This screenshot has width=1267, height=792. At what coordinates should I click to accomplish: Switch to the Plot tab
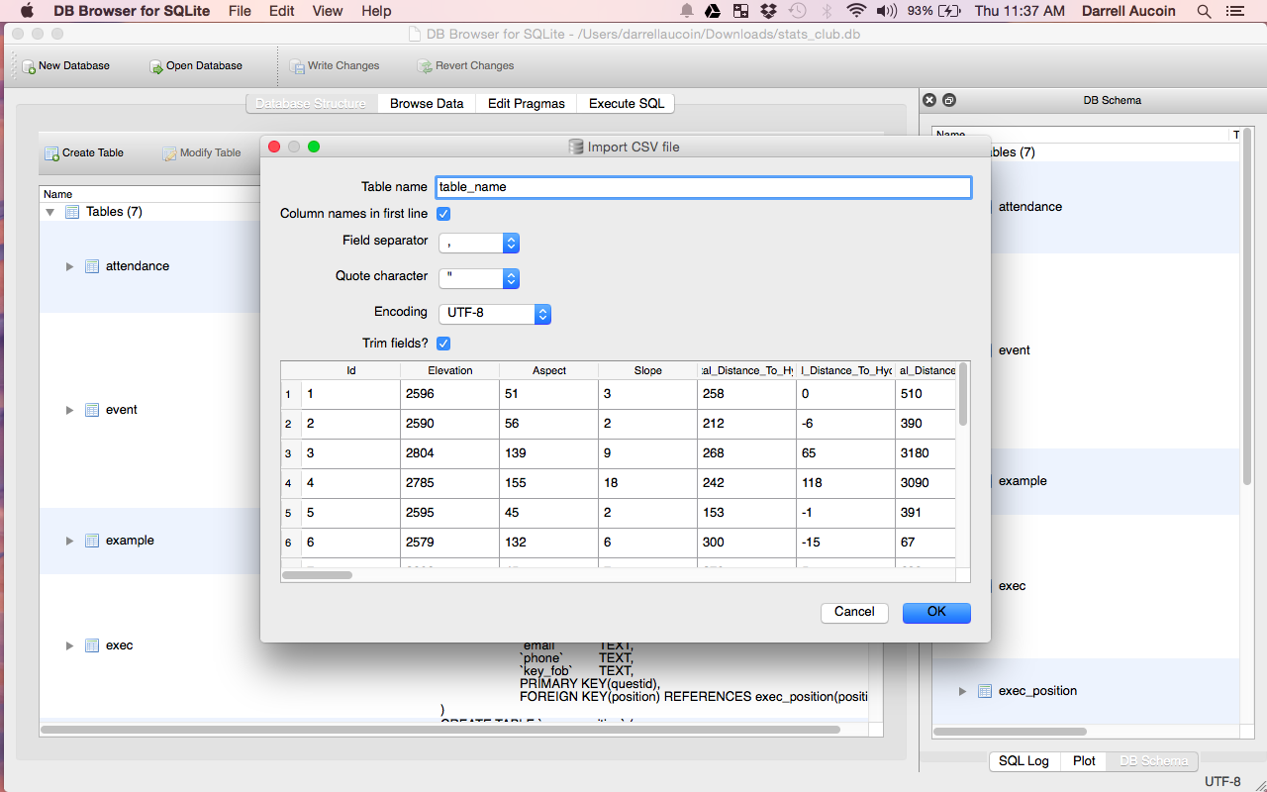(1085, 760)
